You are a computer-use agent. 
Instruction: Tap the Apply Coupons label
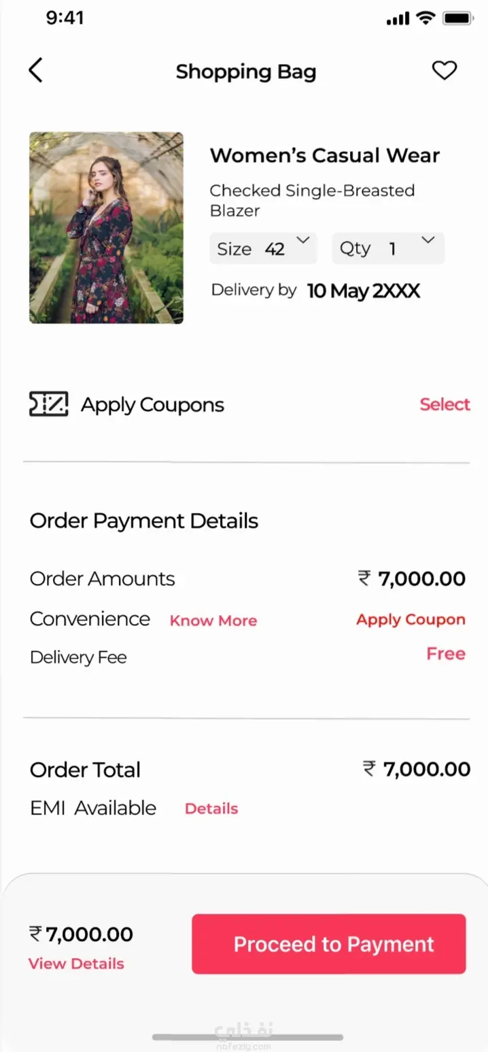[152, 405]
